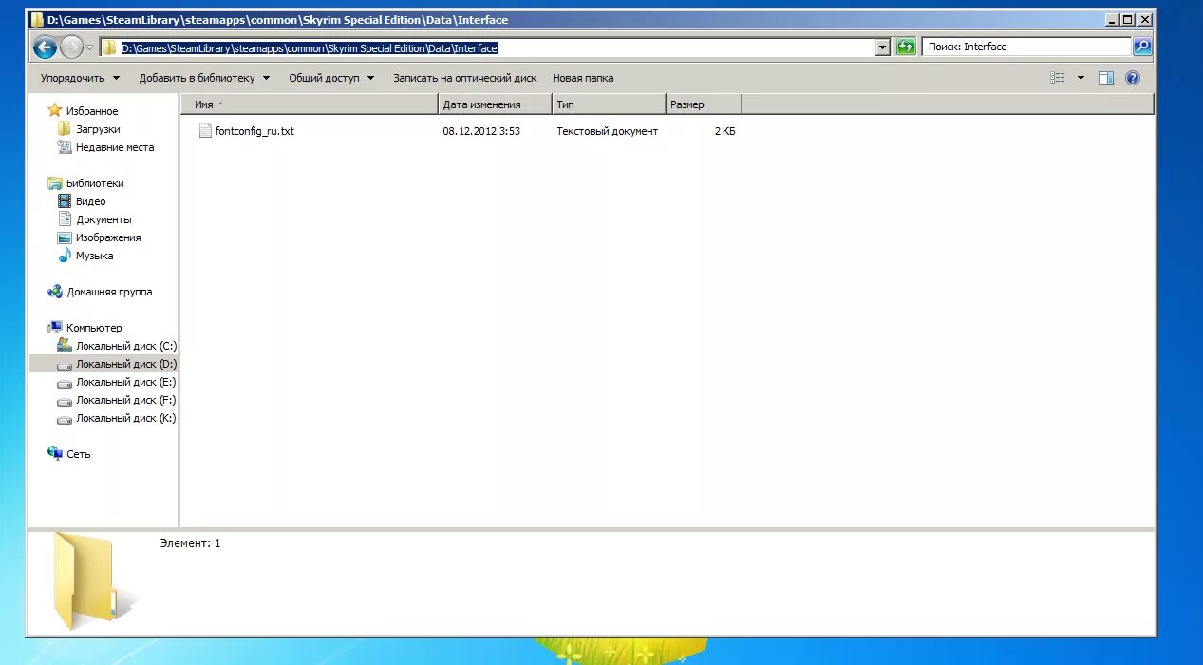Image resolution: width=1203 pixels, height=665 pixels.
Task: Open the address bar history dropdown
Action: pyautogui.click(x=882, y=47)
